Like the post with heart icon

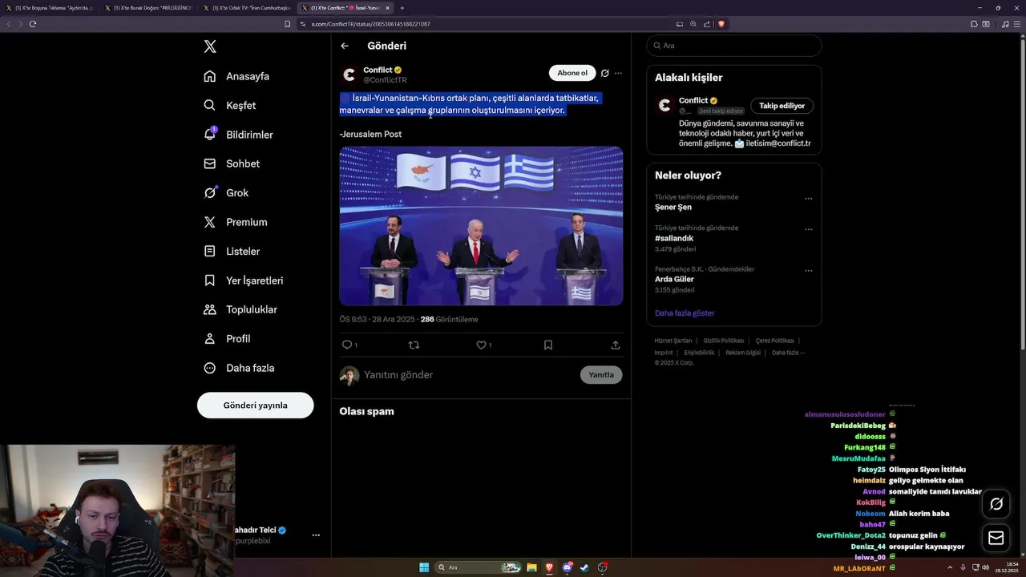[482, 345]
